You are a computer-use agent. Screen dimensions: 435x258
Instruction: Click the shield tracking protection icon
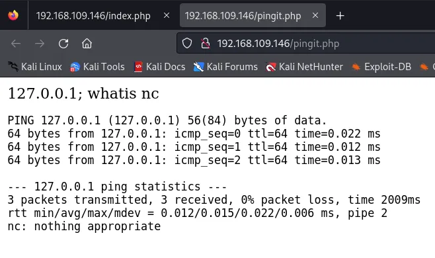[x=187, y=43]
